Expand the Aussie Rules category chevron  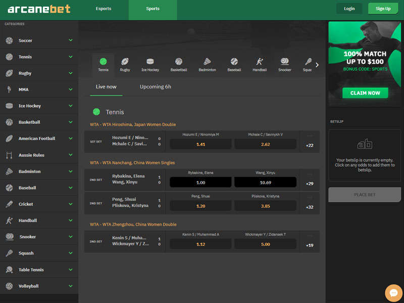pos(71,155)
